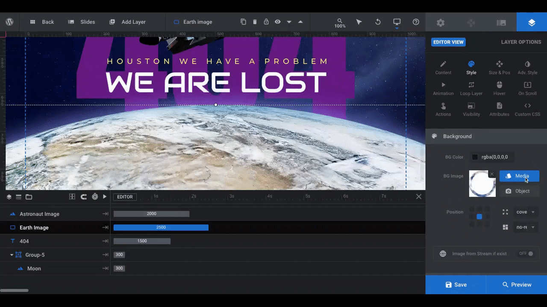Delete the layer using trash icon
The width and height of the screenshot is (547, 307).
click(255, 22)
